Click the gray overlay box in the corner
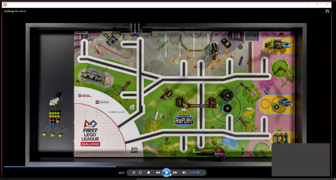 coord(300,159)
